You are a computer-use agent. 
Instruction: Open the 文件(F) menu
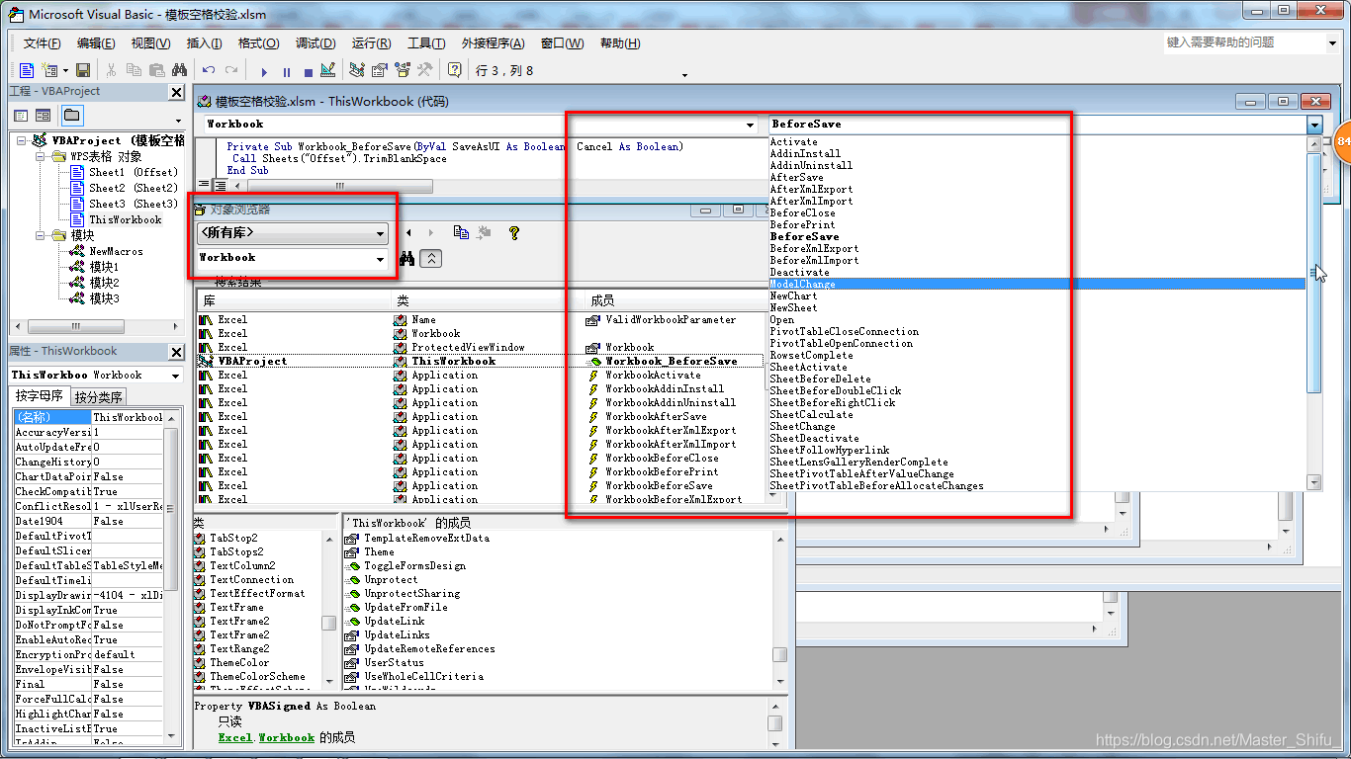(43, 43)
